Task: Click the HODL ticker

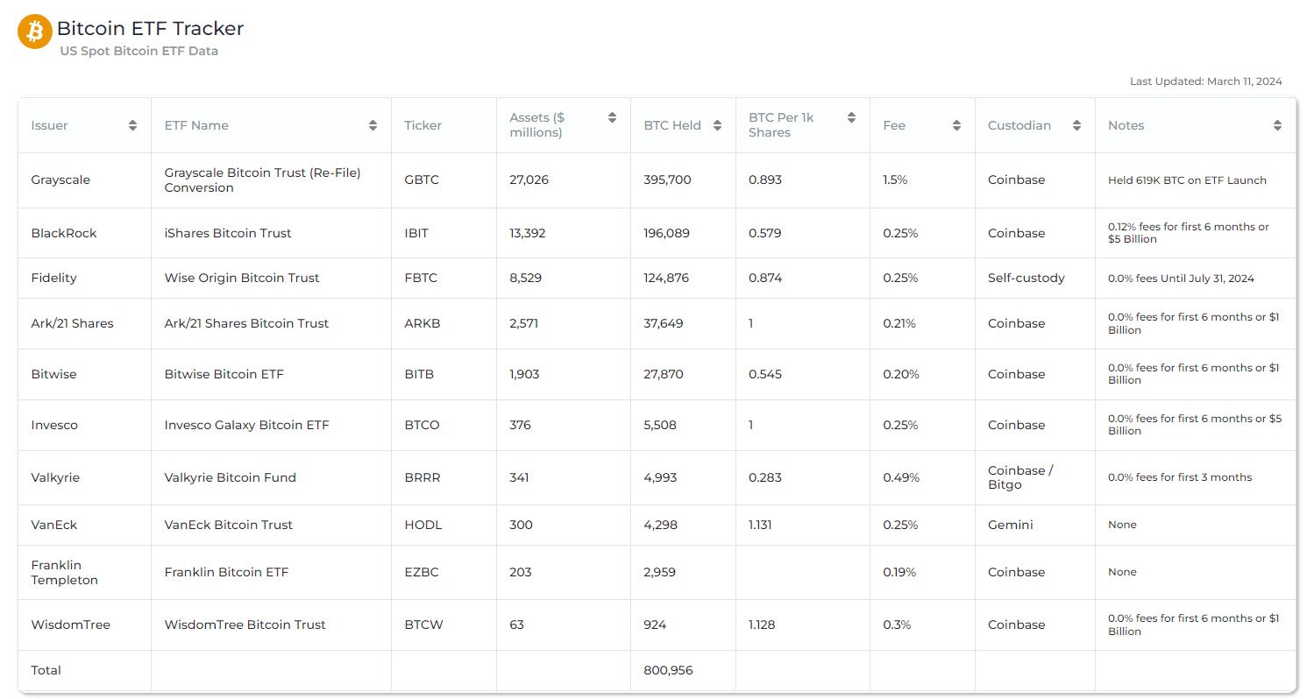Action: [x=423, y=525]
